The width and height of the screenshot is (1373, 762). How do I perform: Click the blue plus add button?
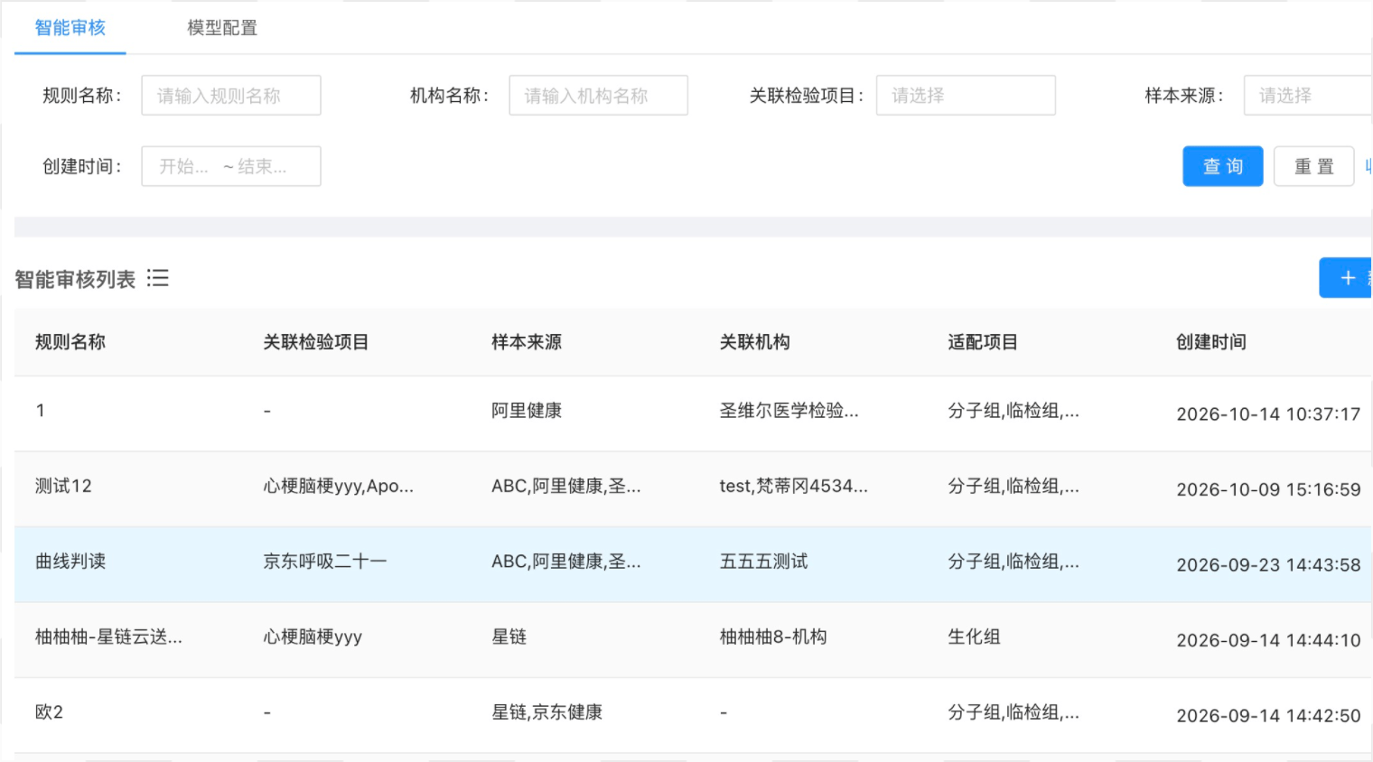pyautogui.click(x=1347, y=278)
